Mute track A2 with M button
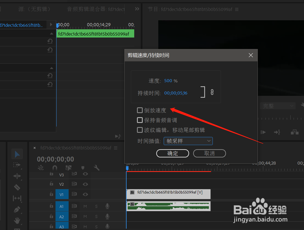This screenshot has height=230, width=304. pyautogui.click(x=85, y=217)
